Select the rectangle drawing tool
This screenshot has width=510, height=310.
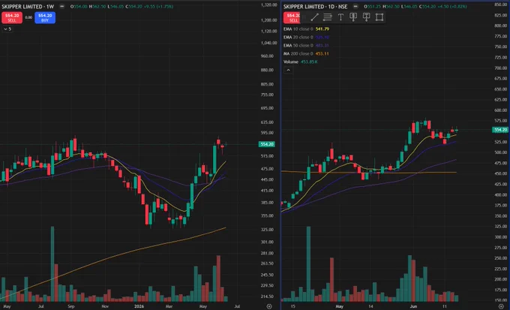pos(379,17)
